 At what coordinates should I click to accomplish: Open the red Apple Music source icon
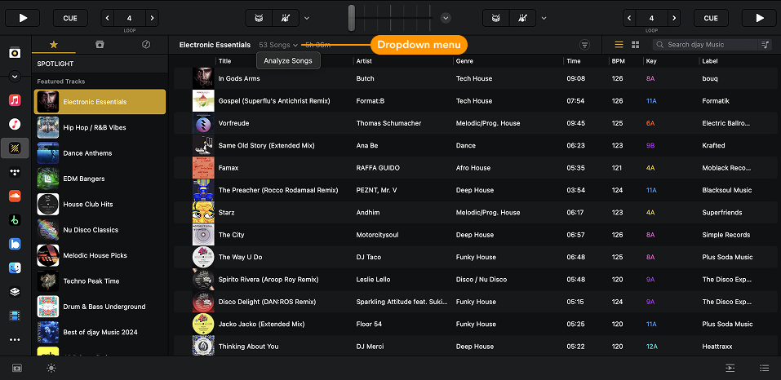[x=15, y=100]
